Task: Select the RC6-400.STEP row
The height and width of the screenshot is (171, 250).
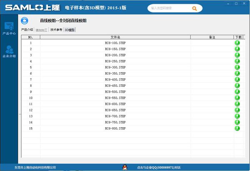Action: coord(115,80)
